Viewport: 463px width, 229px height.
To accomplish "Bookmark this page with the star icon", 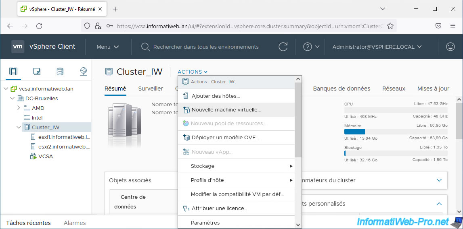I will [x=390, y=26].
